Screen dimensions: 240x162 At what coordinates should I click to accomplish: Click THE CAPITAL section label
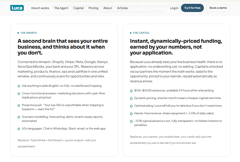[141, 33]
